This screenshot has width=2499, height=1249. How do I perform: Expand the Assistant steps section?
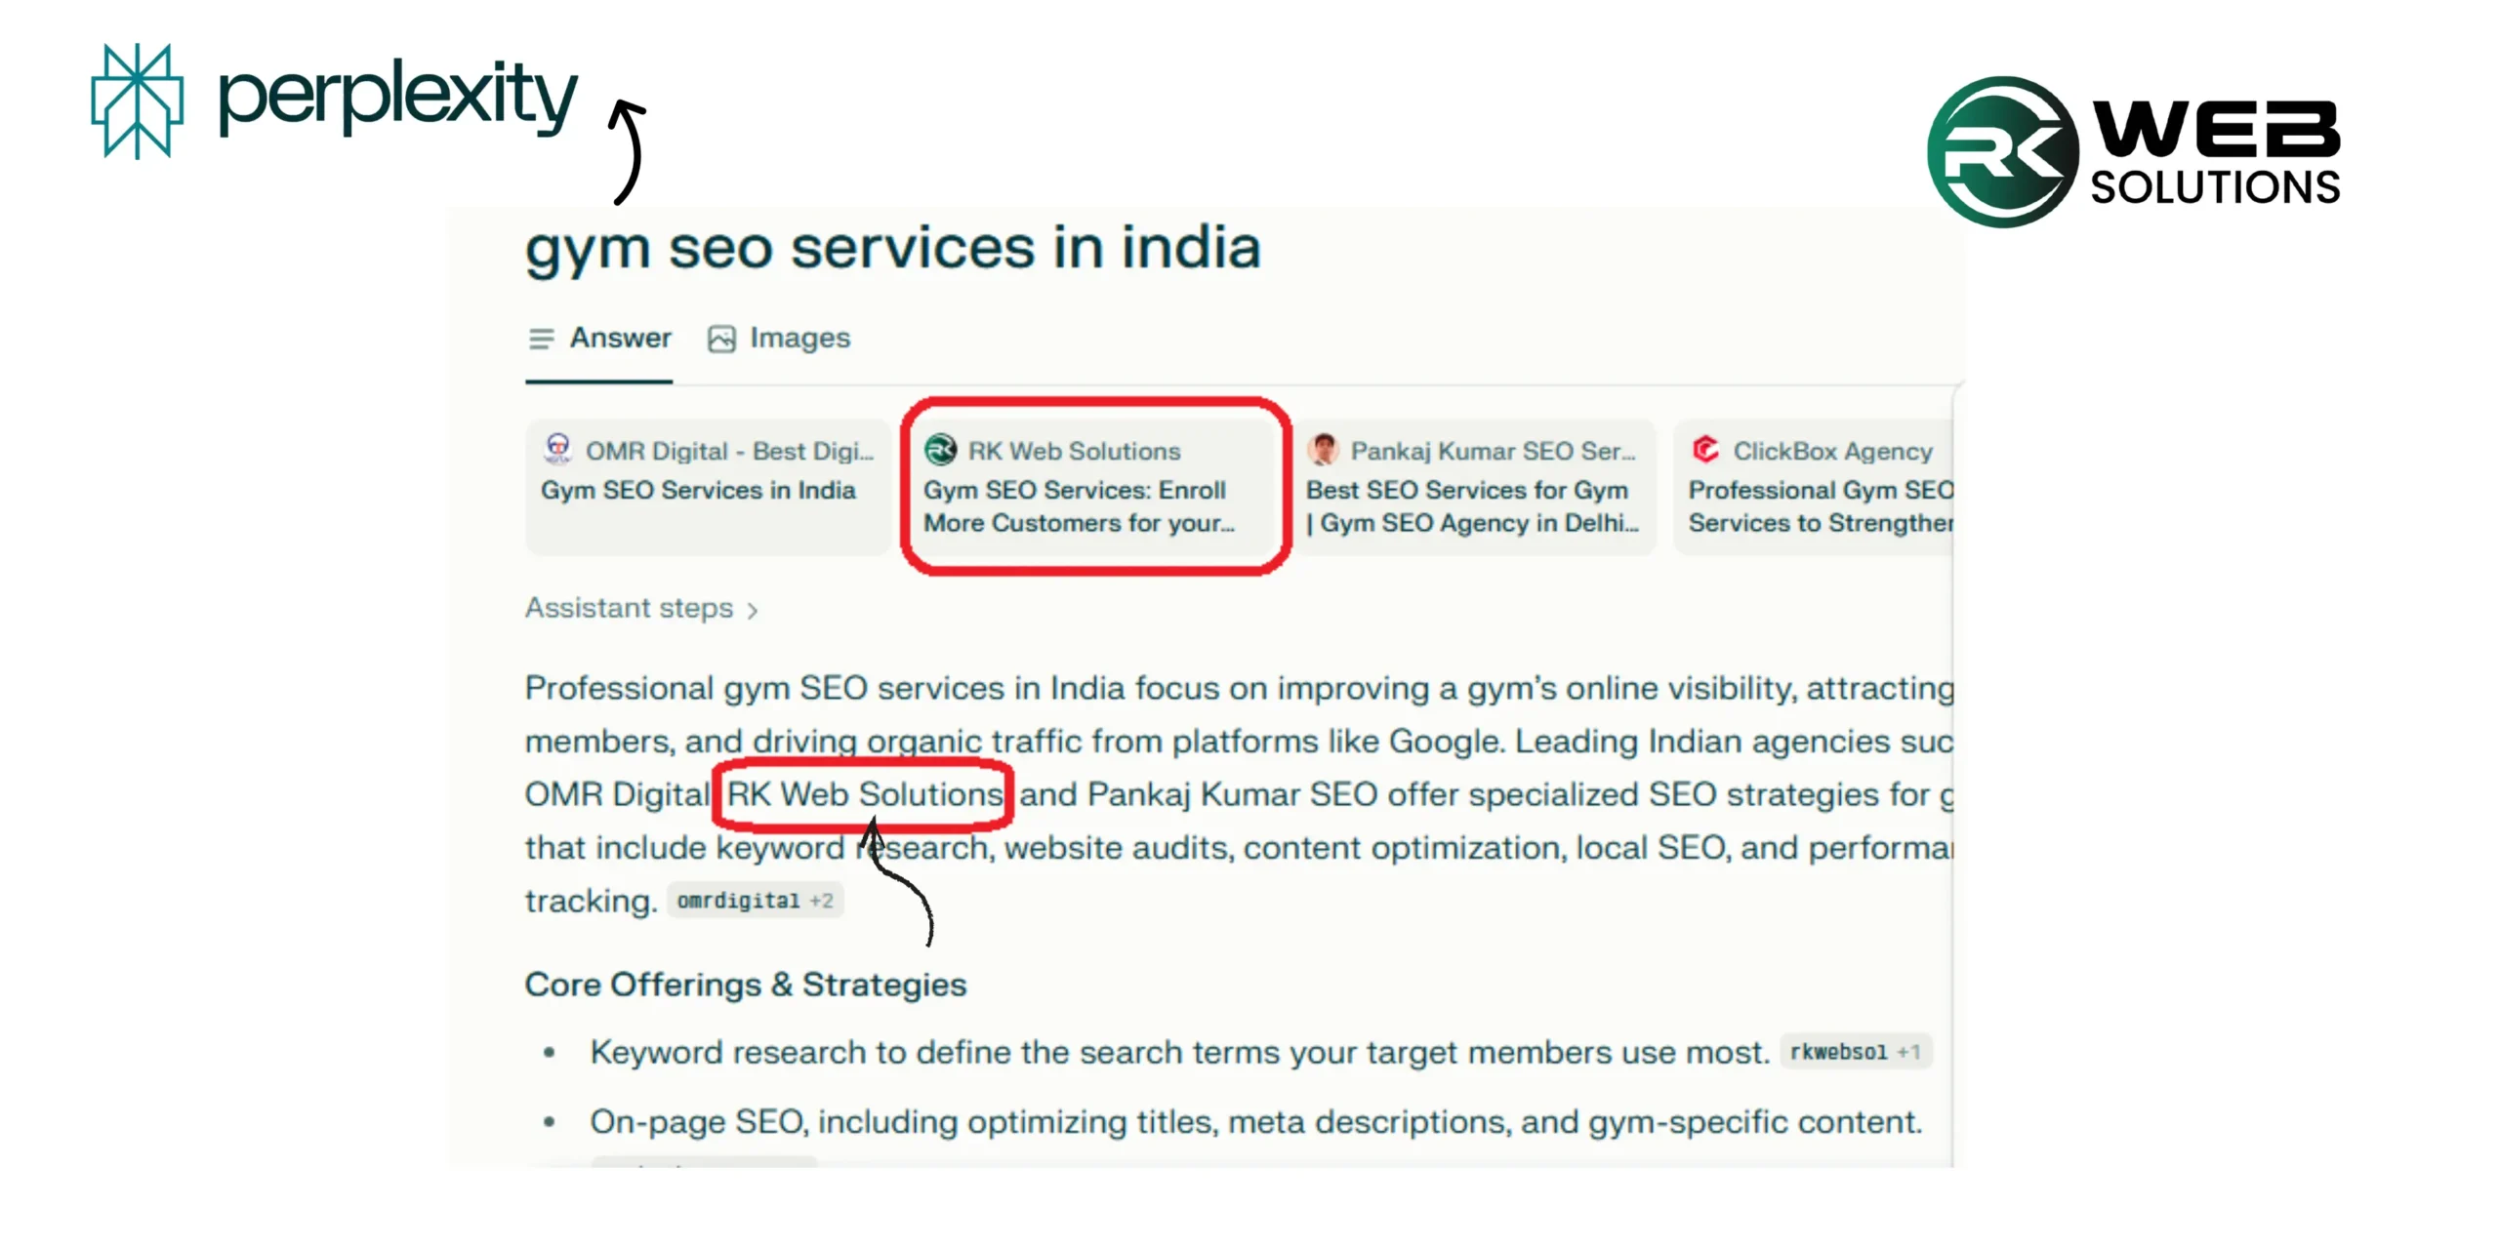coord(629,608)
